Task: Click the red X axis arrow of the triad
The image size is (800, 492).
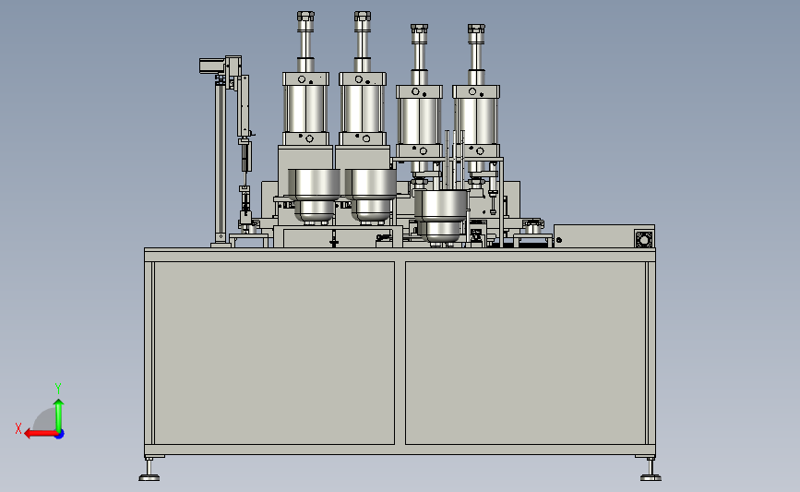Action: tap(40, 434)
